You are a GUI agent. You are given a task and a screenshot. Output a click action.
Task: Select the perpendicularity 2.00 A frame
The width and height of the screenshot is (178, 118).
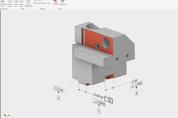[137, 84]
